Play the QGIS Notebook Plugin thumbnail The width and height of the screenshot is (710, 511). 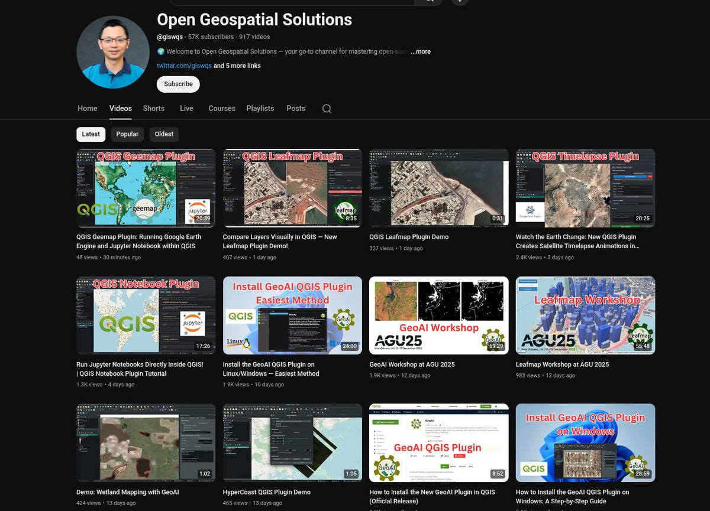pos(146,315)
